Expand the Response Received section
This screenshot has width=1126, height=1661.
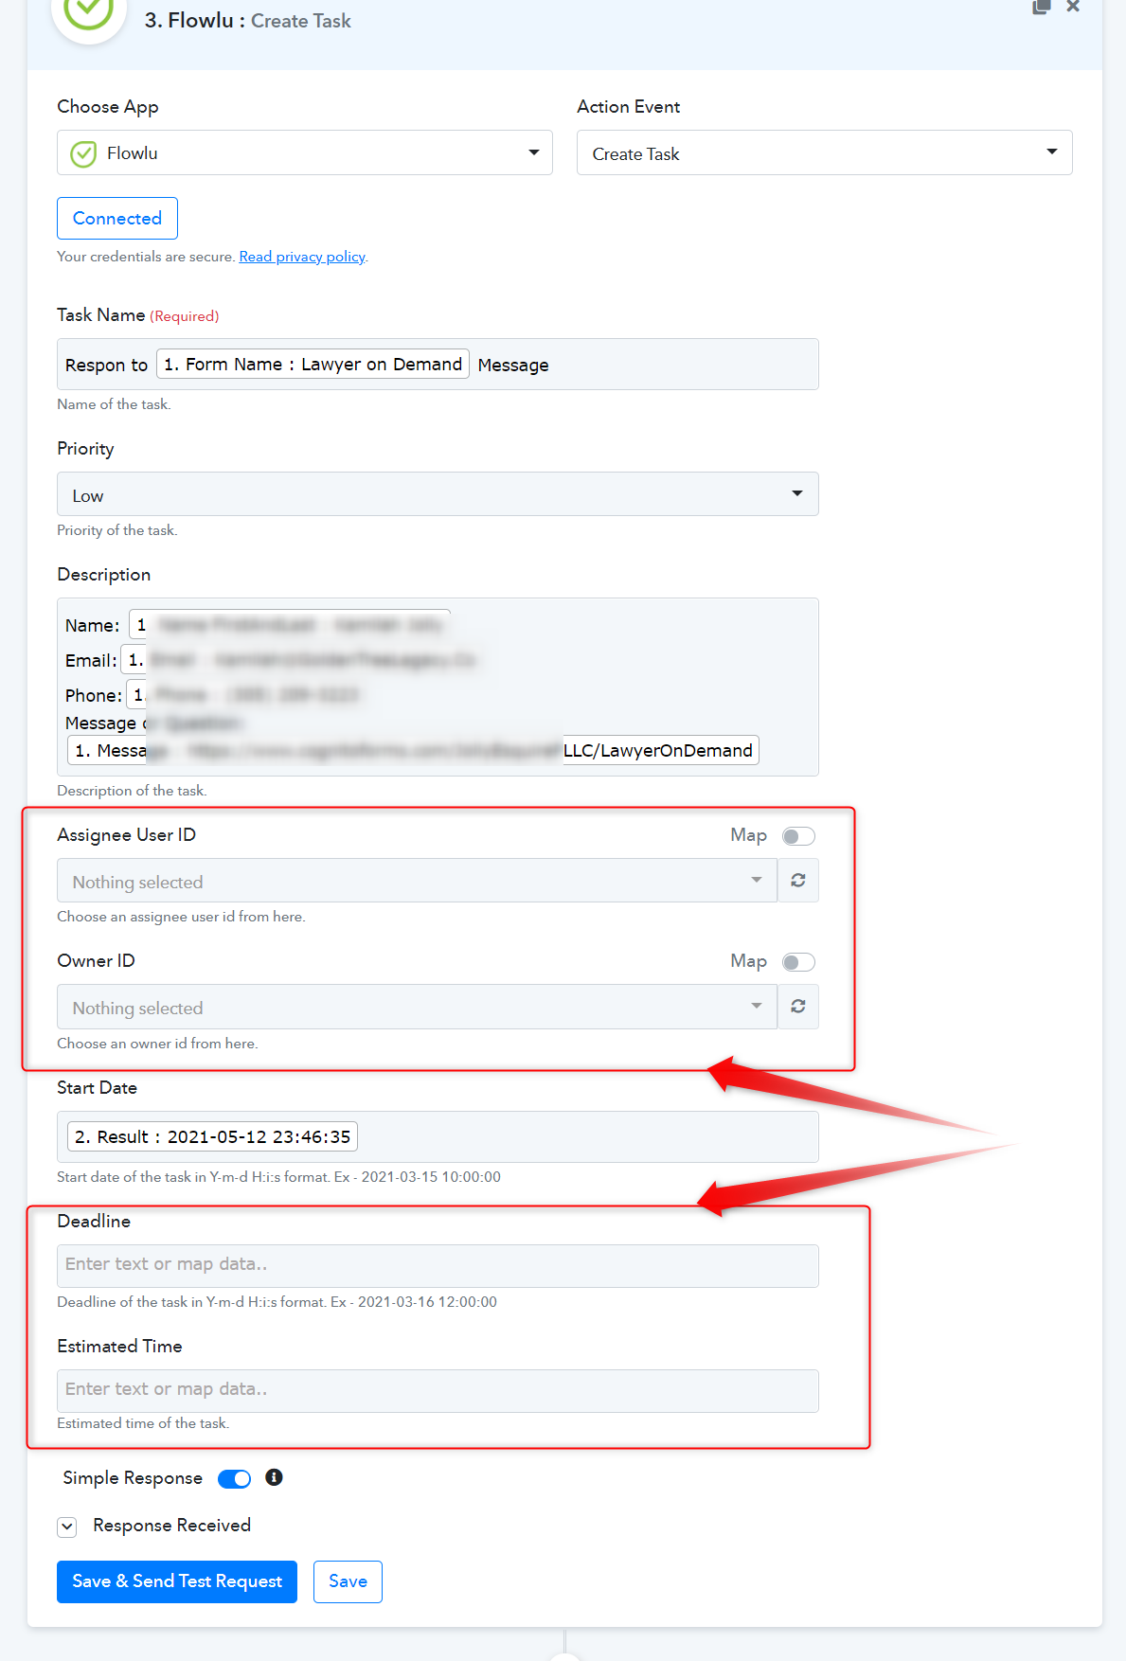[x=67, y=1527]
